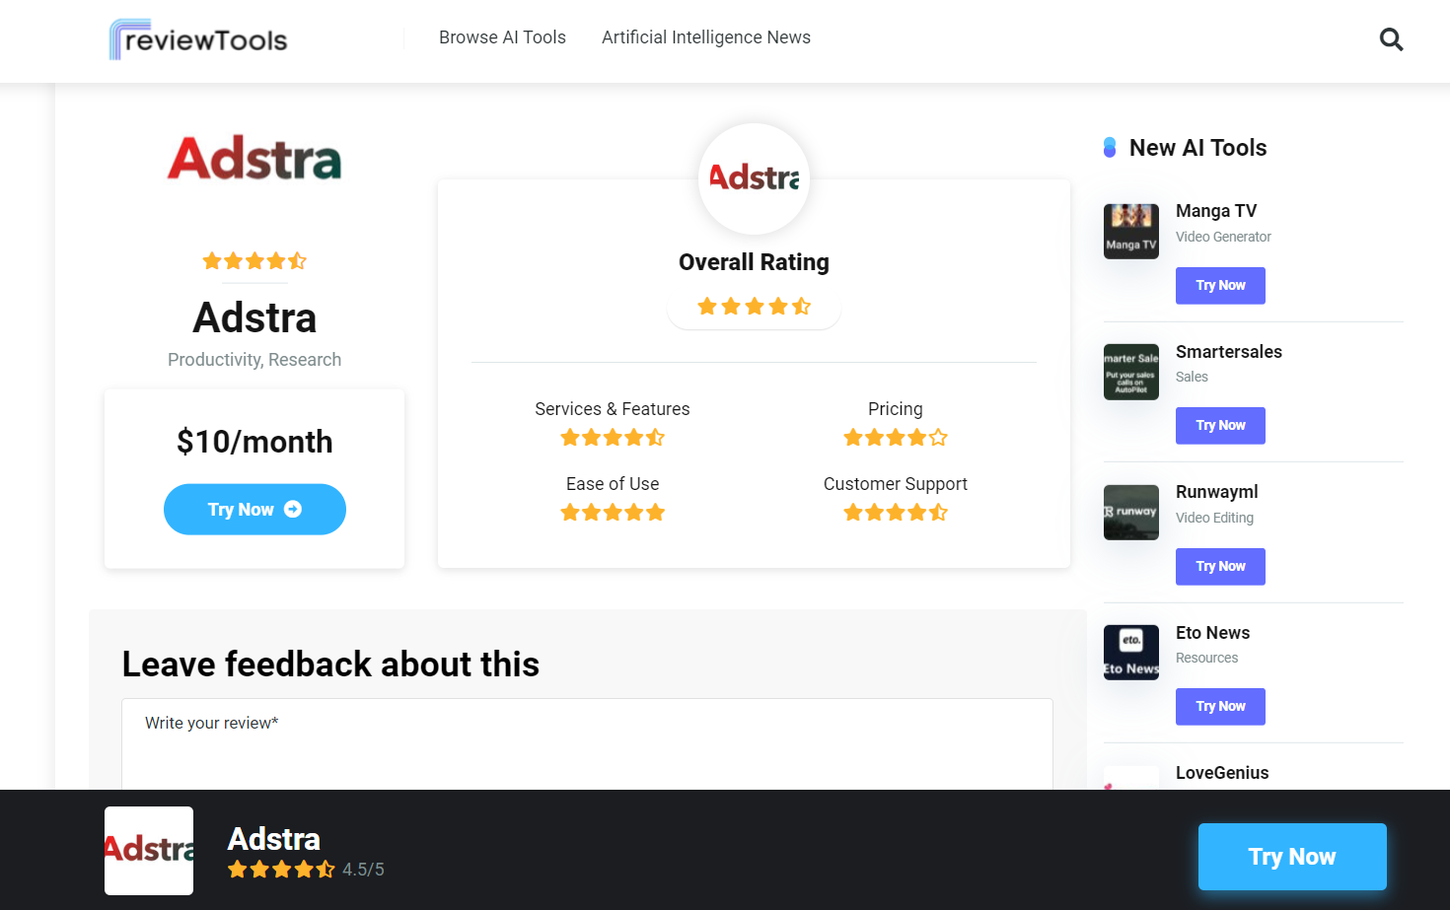Image resolution: width=1450 pixels, height=910 pixels.
Task: Click Try Now under $10/month
Action: click(254, 510)
